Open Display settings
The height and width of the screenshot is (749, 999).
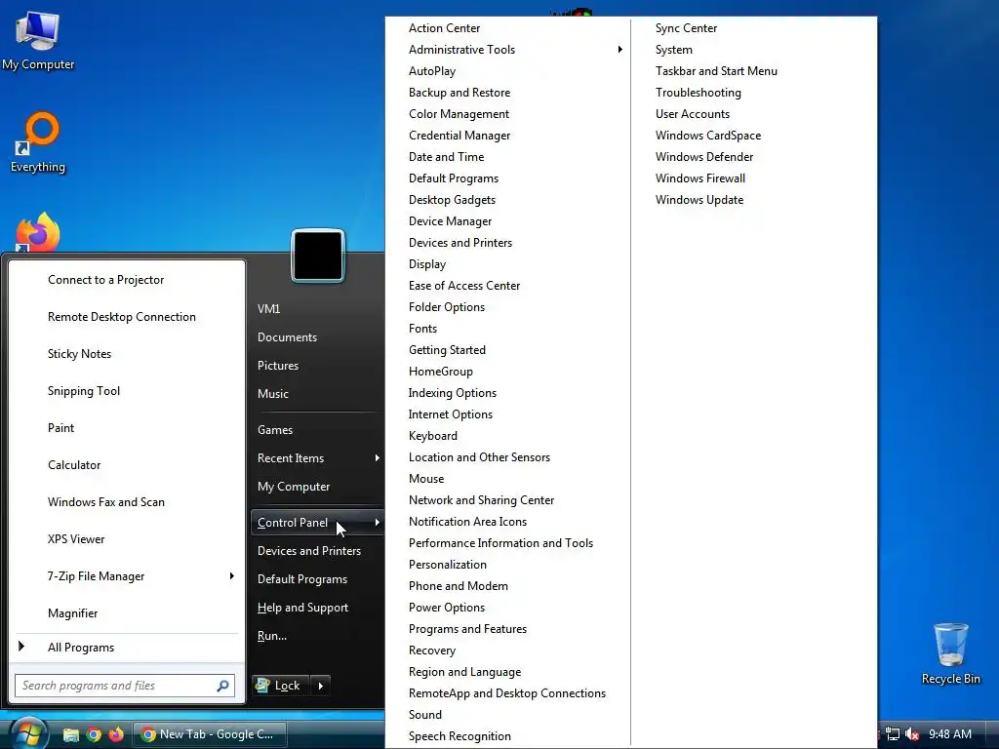(x=427, y=264)
